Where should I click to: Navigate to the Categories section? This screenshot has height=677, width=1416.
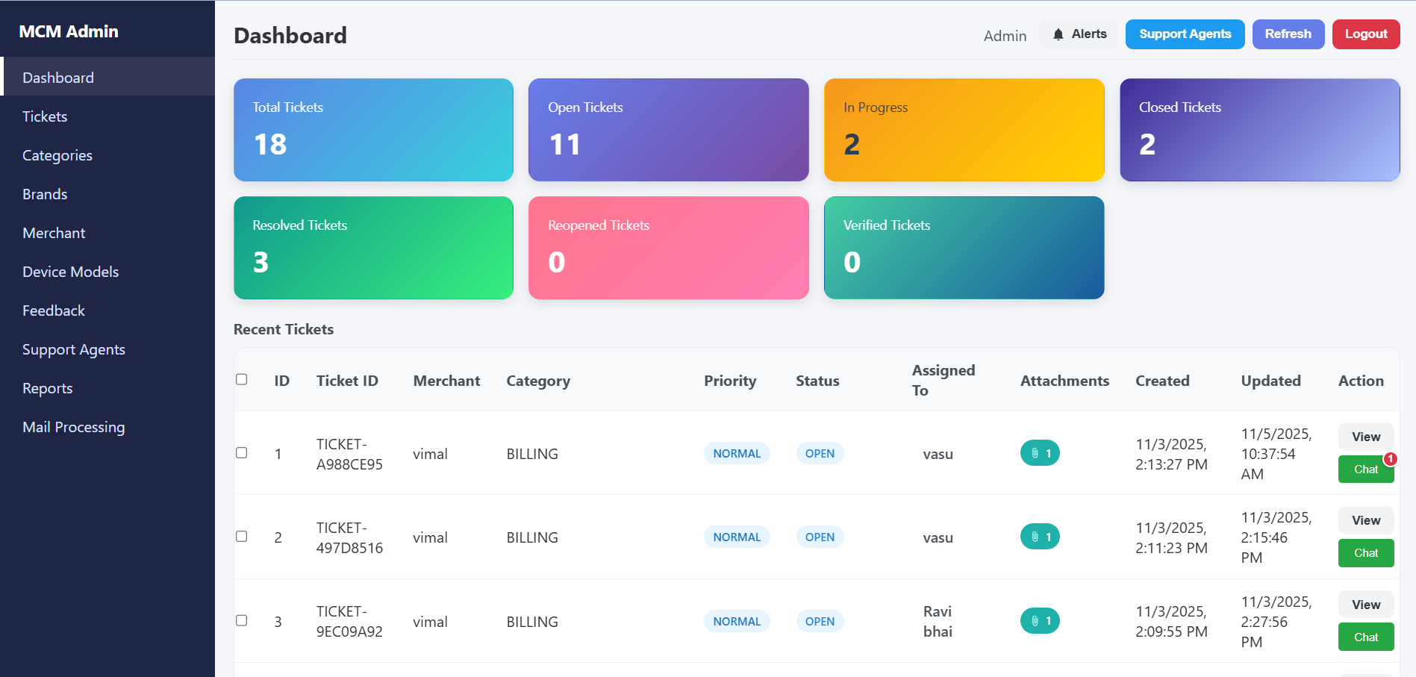(x=57, y=155)
